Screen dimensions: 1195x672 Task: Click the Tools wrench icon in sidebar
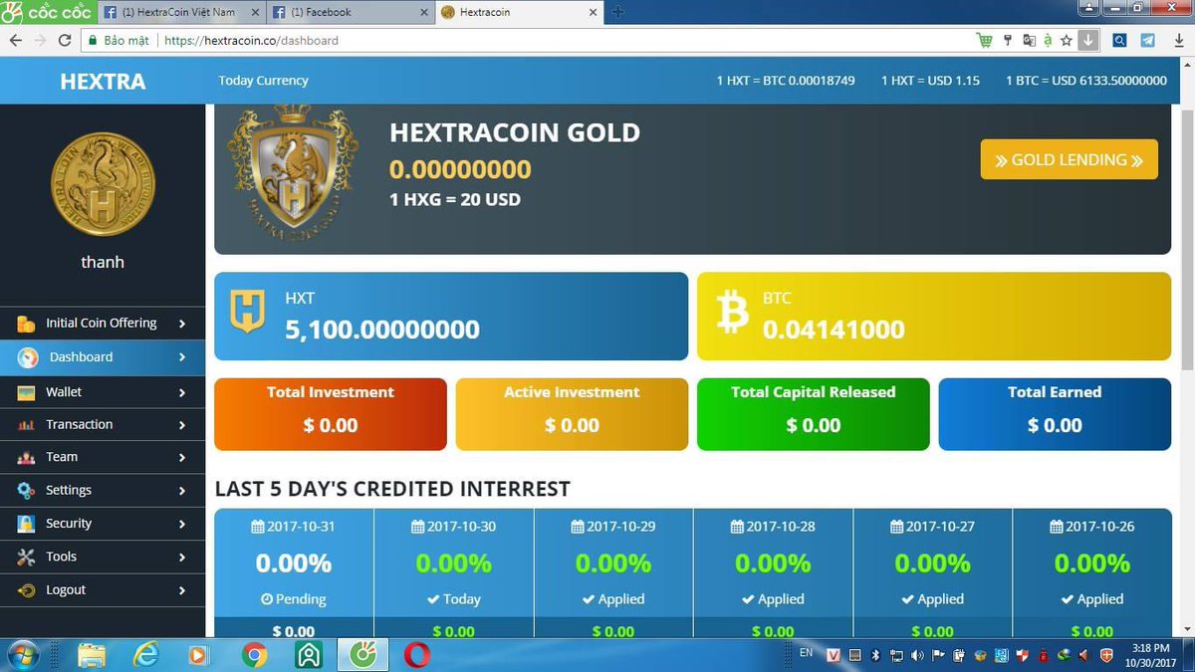coord(26,557)
